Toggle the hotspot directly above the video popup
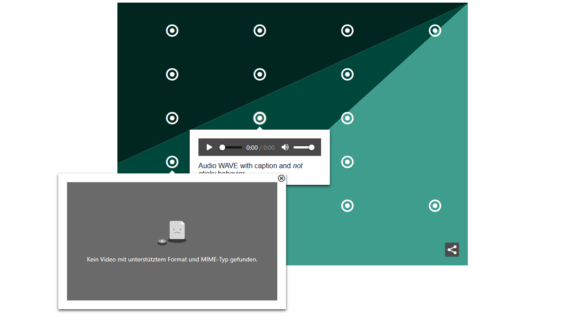Screen dimensions: 569x321 (172, 162)
